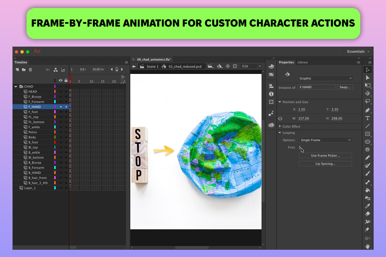Pick the Lasso tool
The image size is (386, 257).
tap(368, 101)
